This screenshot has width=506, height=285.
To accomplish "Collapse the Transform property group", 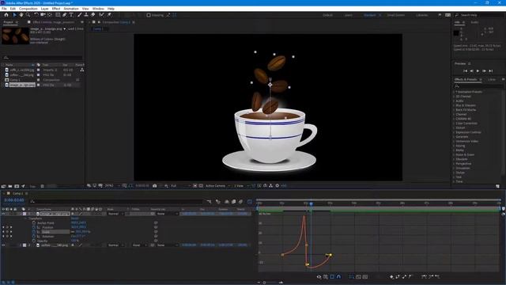I will click(x=25, y=218).
